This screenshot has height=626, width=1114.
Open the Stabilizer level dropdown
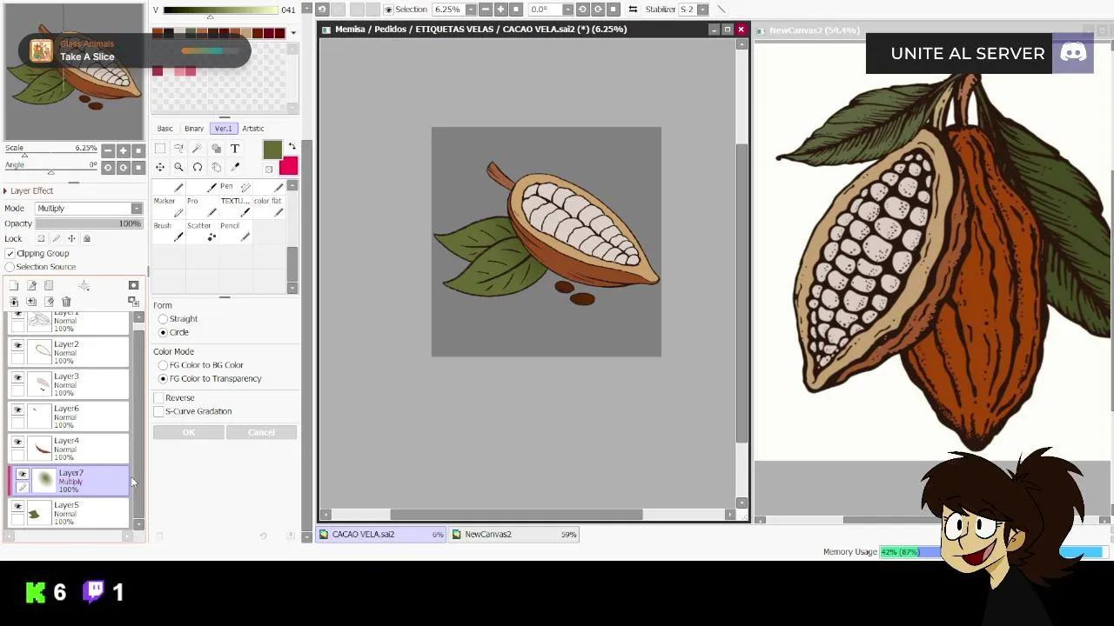(x=701, y=10)
